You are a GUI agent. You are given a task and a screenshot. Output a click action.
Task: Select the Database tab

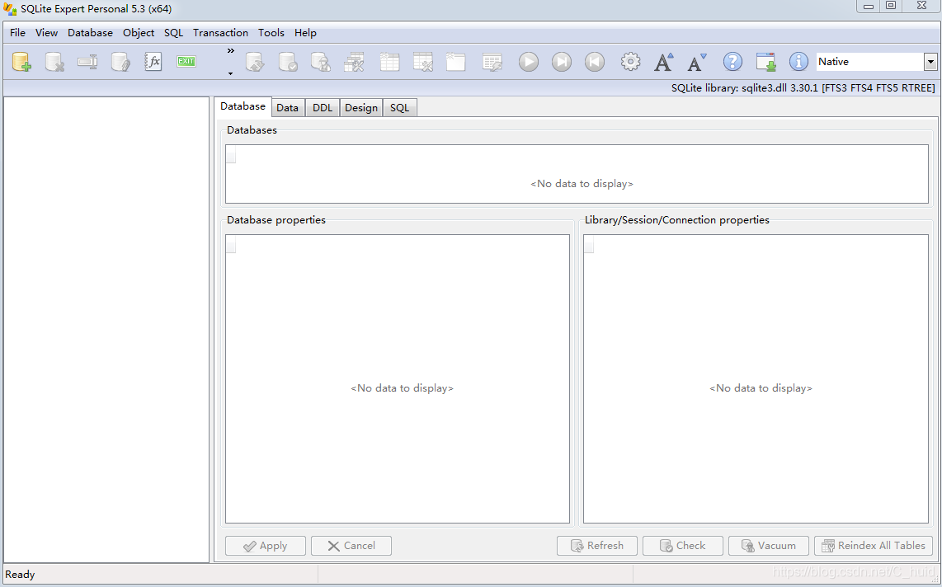(x=243, y=106)
